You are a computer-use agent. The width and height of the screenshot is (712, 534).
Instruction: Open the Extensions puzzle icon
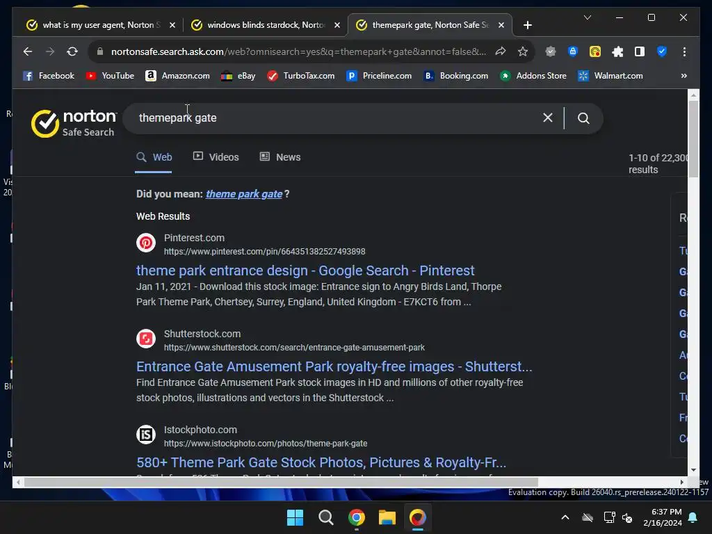tap(617, 51)
